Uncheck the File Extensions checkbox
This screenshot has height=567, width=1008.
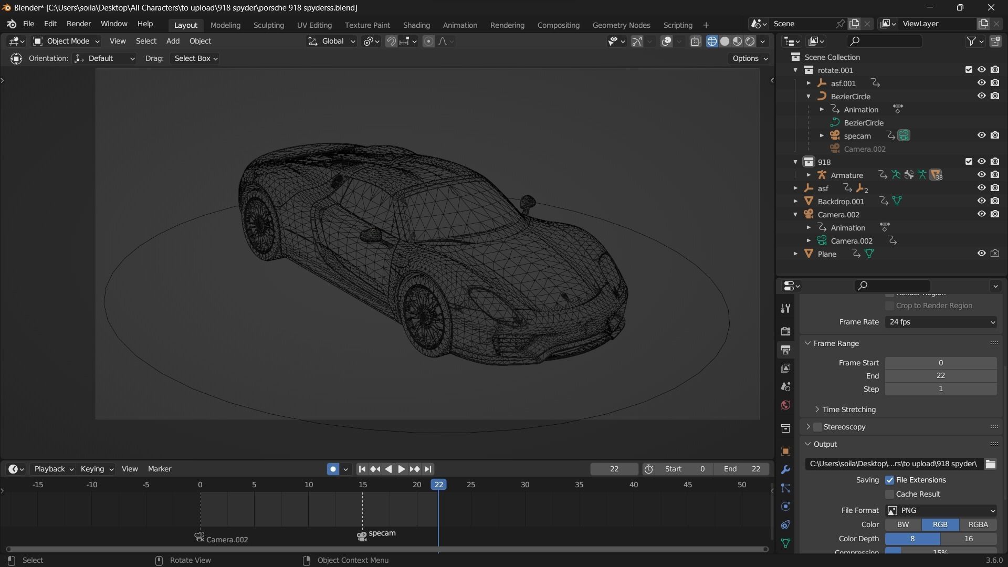pyautogui.click(x=889, y=480)
